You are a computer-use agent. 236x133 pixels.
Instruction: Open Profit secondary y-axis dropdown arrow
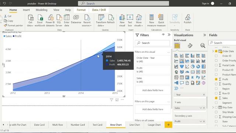pyautogui.click(x=201, y=122)
